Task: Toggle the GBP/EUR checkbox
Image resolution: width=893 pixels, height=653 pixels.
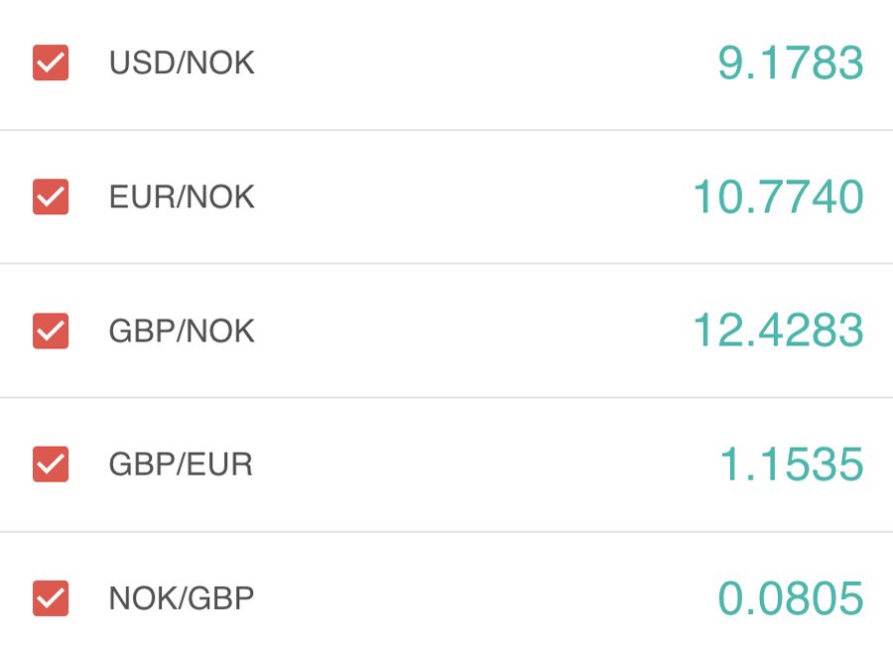Action: [51, 463]
